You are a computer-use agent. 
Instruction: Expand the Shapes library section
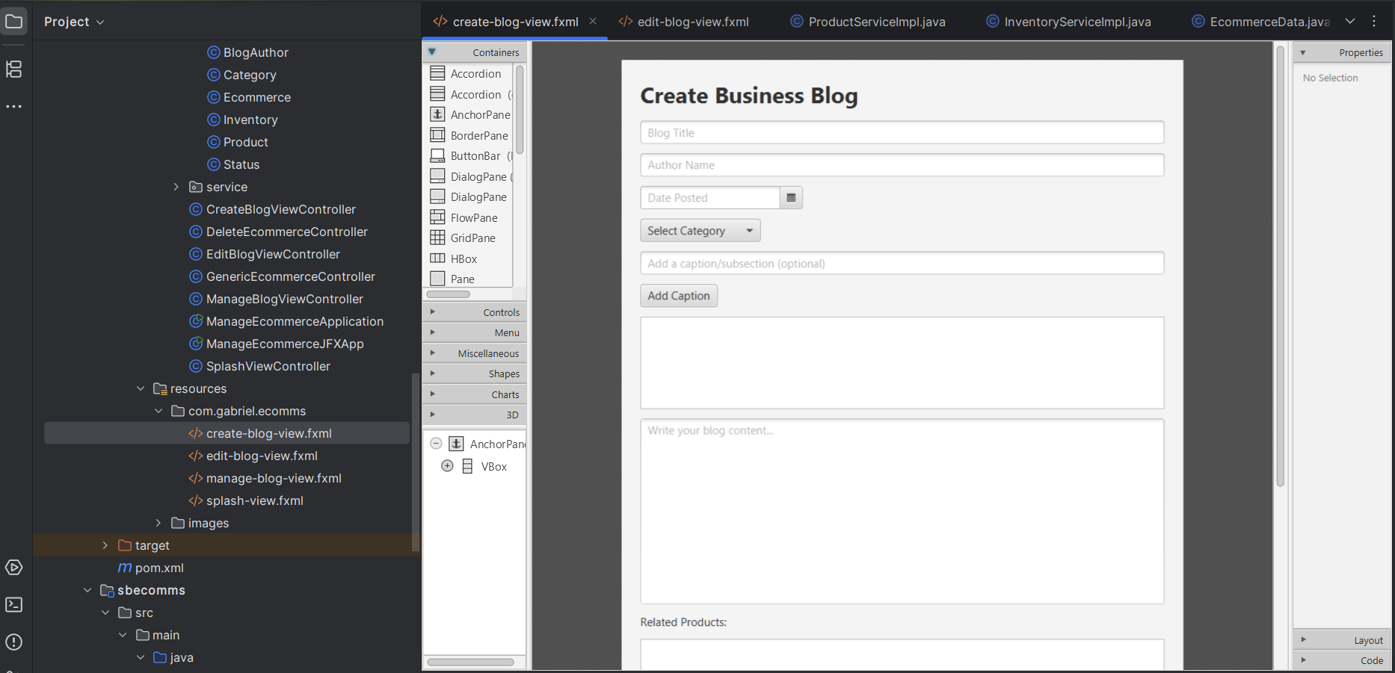point(475,373)
